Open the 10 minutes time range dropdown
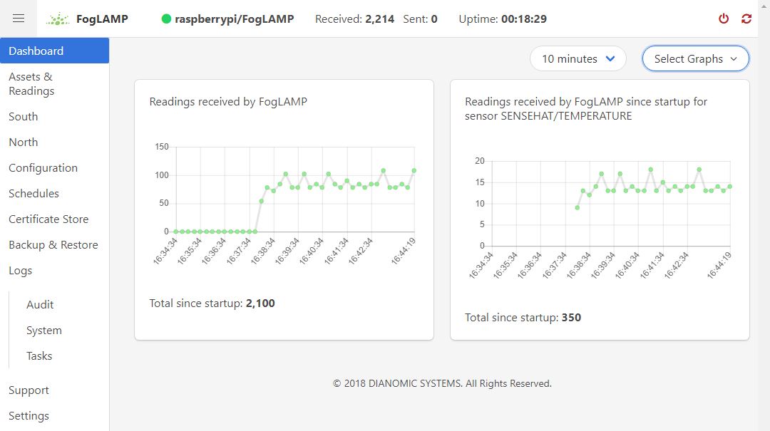770x431 pixels. pos(577,59)
